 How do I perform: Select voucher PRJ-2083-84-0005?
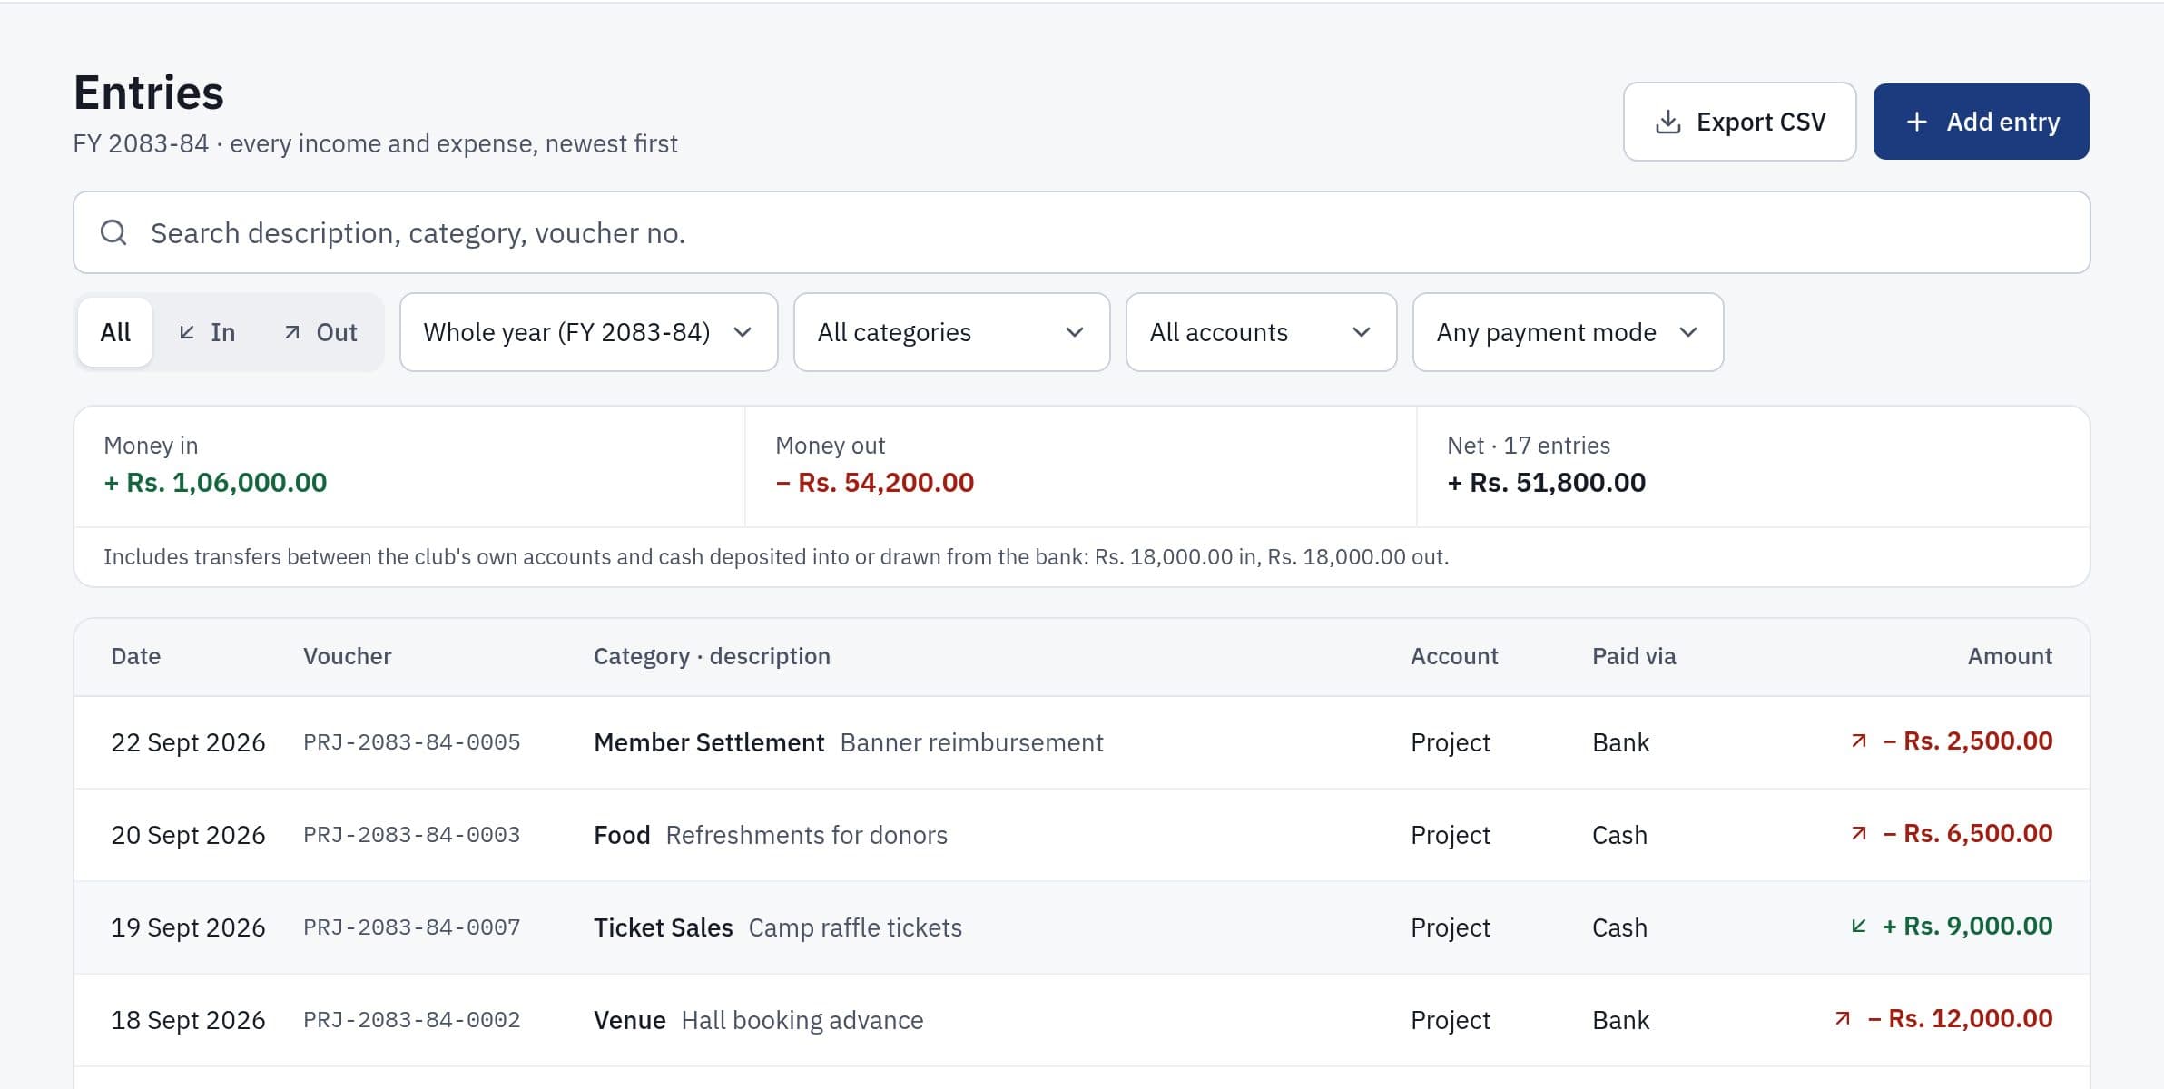tap(412, 742)
